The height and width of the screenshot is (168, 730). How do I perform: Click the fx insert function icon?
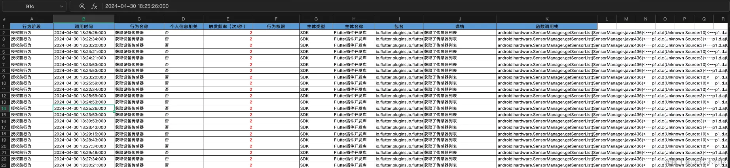(x=94, y=6)
